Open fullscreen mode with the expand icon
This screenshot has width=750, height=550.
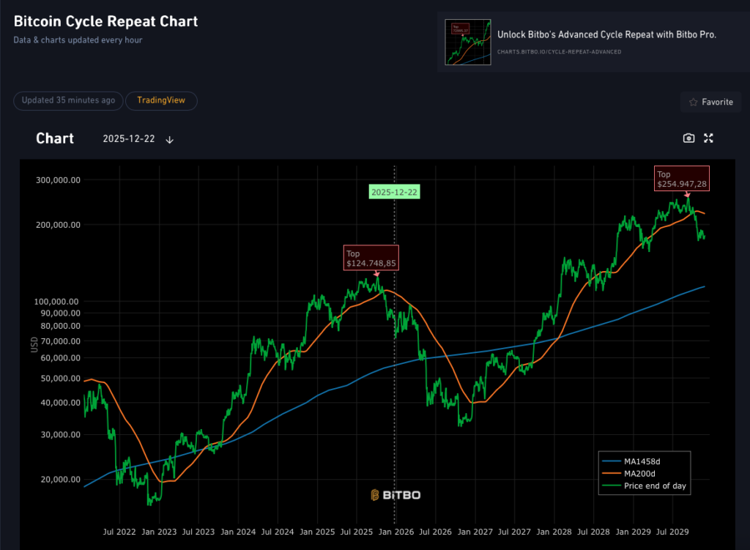708,138
